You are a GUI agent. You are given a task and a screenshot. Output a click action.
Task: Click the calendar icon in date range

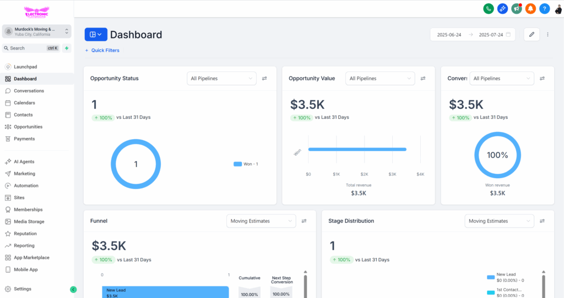coord(508,35)
